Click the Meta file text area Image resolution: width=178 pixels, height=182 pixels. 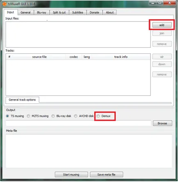tap(89, 151)
